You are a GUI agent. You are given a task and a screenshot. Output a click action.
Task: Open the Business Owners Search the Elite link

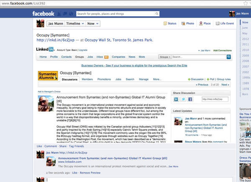click(134, 65)
